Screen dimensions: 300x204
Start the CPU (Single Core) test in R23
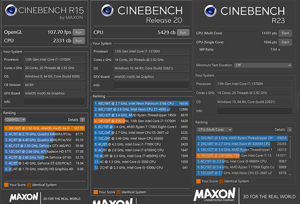click(x=285, y=42)
